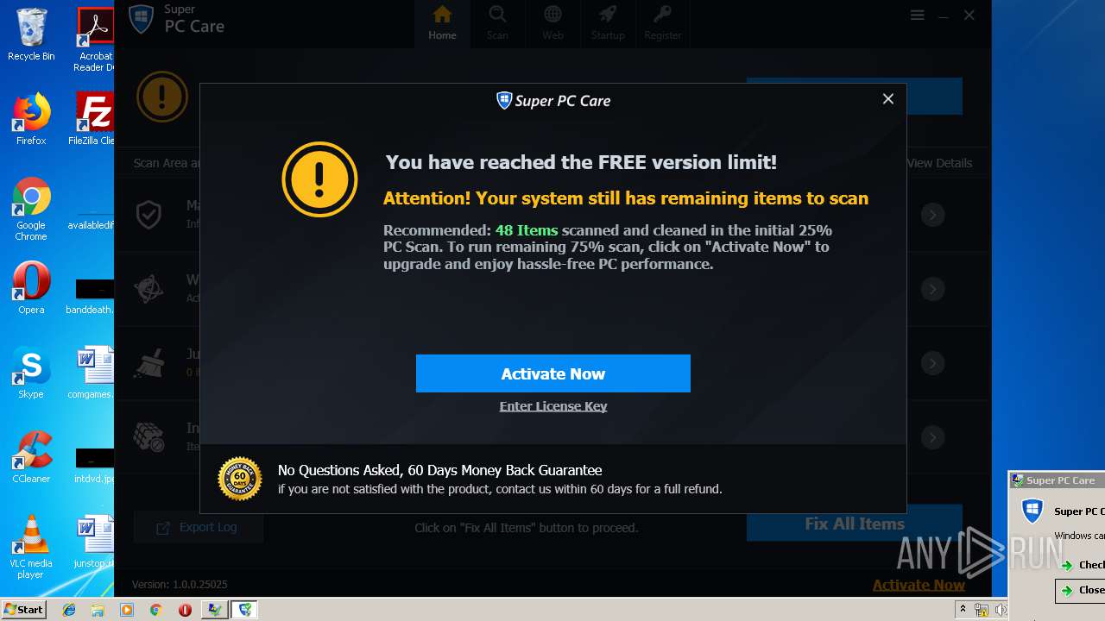
Task: Click the Windows Start button
Action: click(24, 610)
